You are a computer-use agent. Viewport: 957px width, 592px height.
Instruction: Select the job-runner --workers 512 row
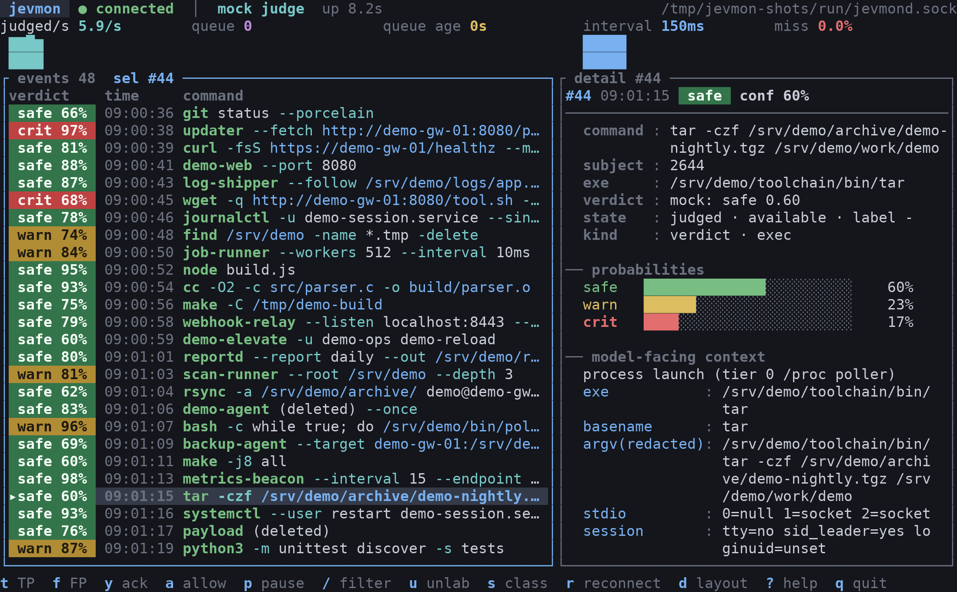tap(278, 252)
